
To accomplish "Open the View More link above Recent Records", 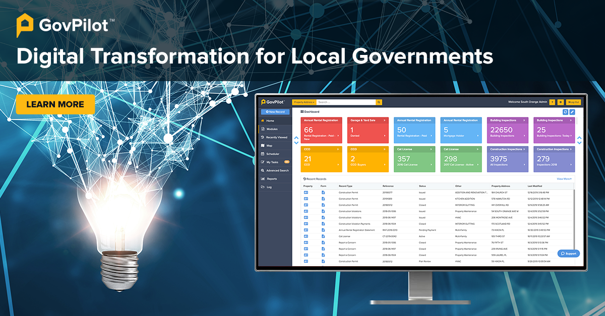I will coord(565,178).
